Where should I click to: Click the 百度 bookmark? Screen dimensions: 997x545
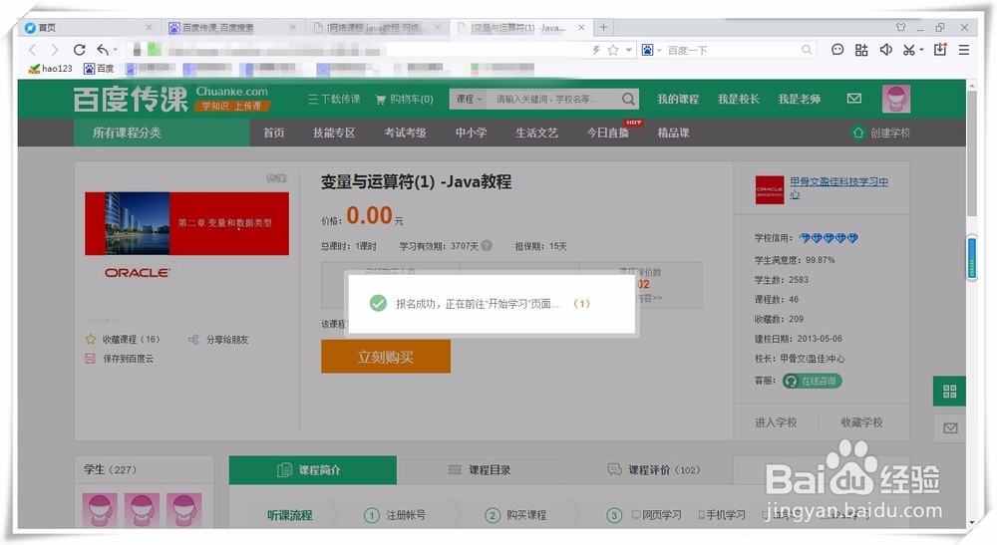tap(99, 68)
